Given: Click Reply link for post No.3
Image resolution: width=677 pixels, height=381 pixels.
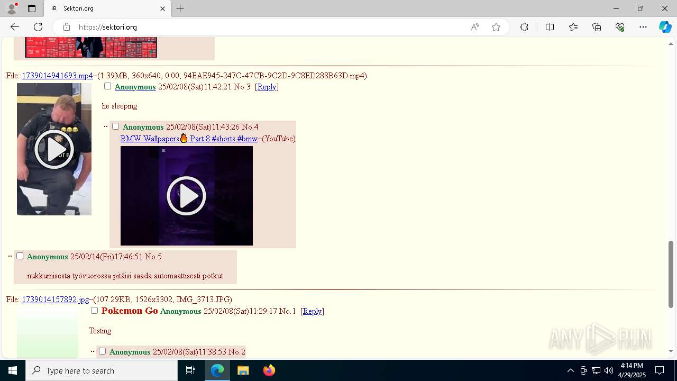Looking at the screenshot, I should [x=267, y=87].
